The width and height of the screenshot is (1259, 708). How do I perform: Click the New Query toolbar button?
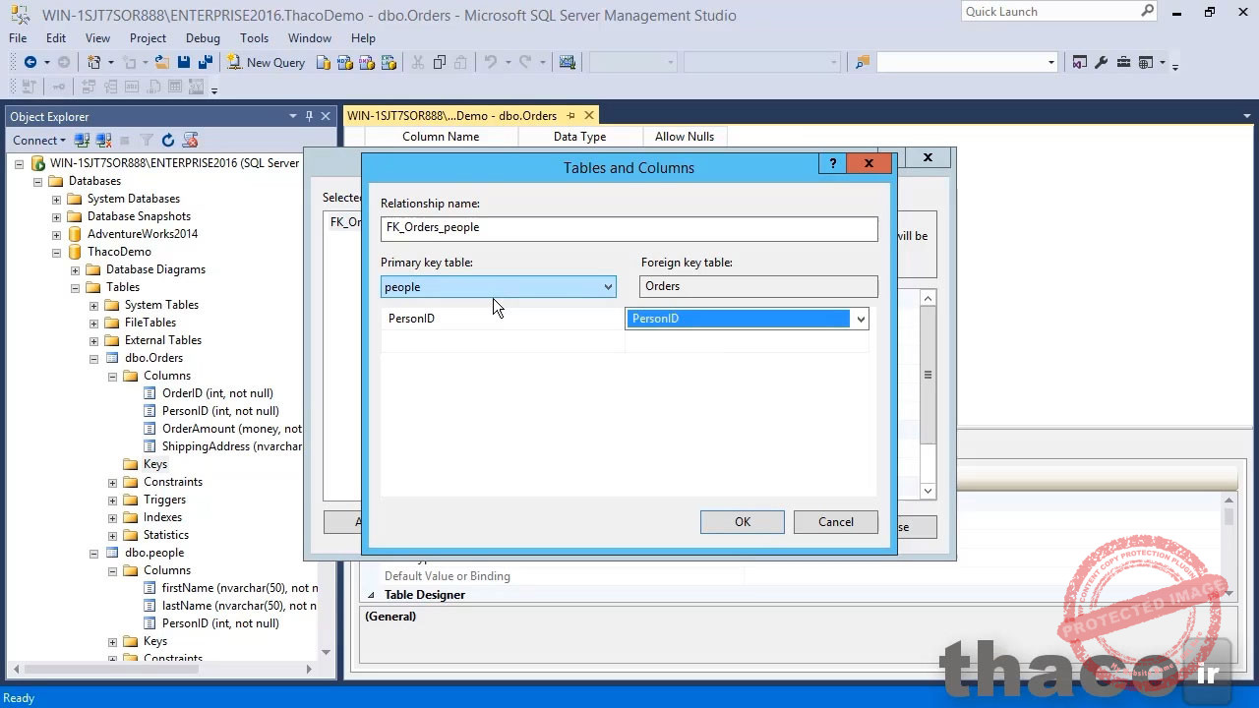click(266, 62)
